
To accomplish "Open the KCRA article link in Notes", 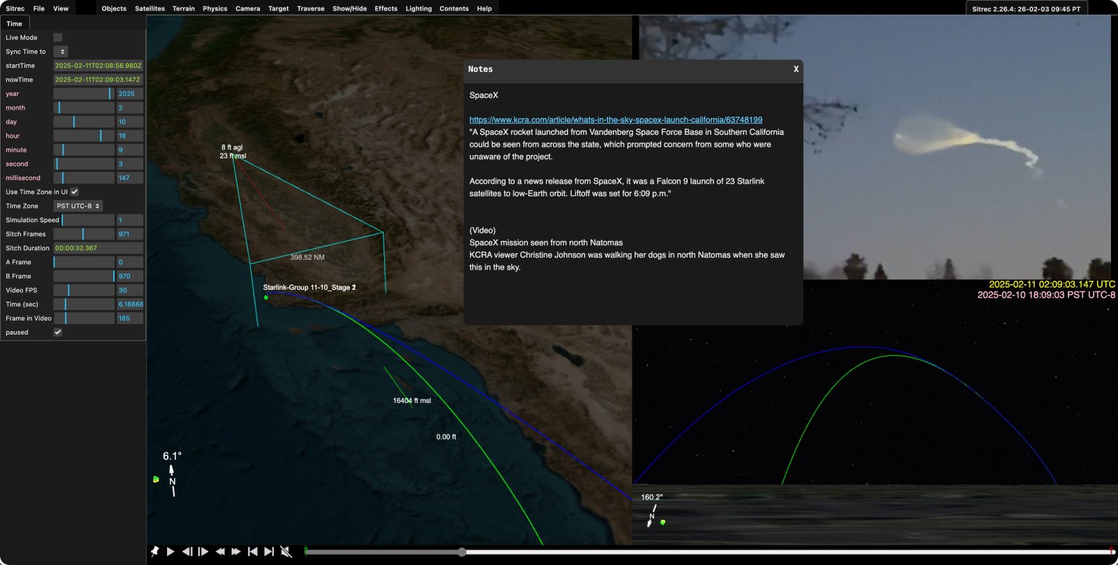I will (x=616, y=120).
